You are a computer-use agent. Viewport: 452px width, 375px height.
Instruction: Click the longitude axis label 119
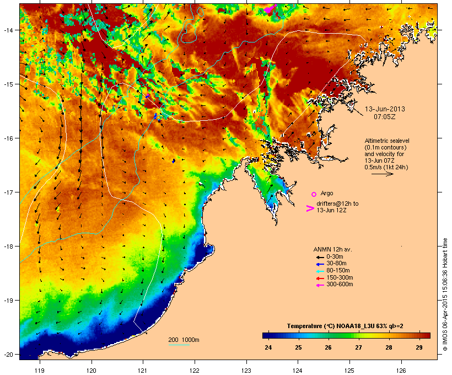tap(40, 371)
